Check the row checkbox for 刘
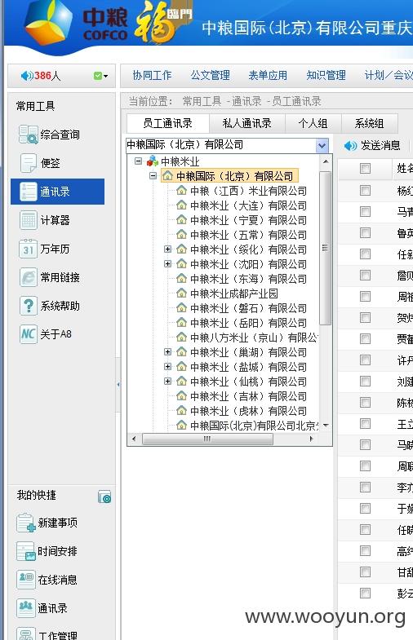The height and width of the screenshot is (640, 413). point(365,382)
